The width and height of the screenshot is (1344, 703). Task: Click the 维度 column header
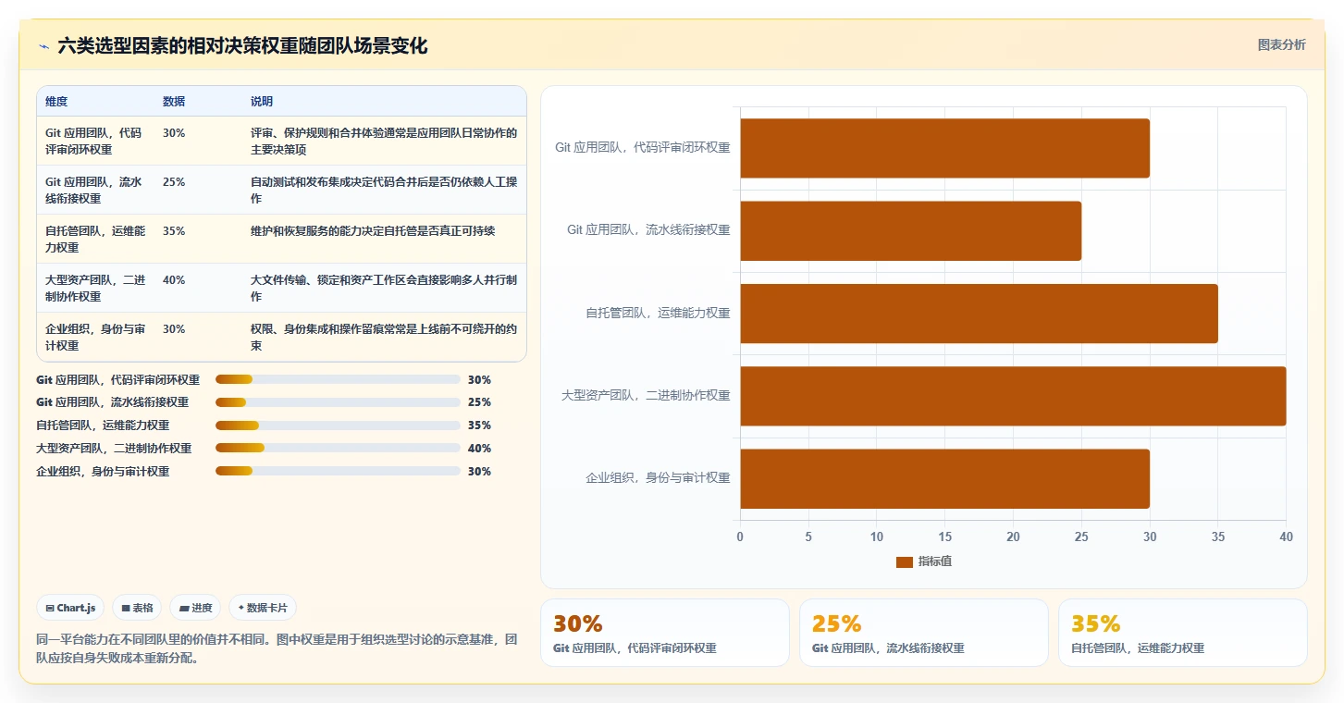tap(56, 102)
